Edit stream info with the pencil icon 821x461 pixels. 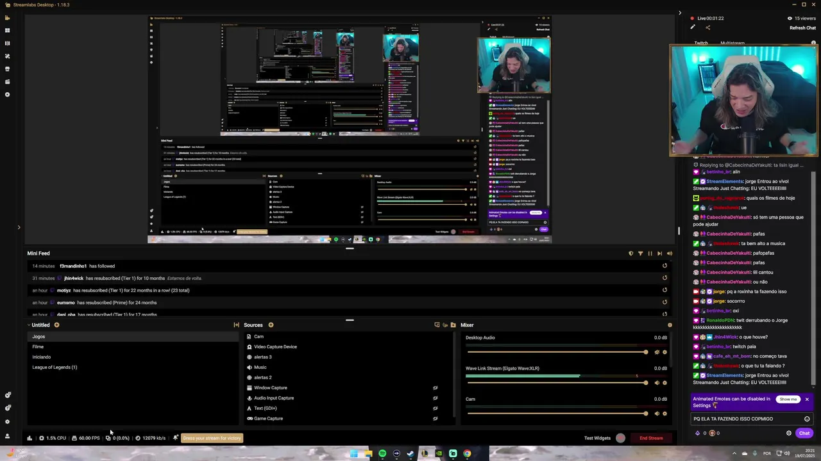(x=692, y=28)
